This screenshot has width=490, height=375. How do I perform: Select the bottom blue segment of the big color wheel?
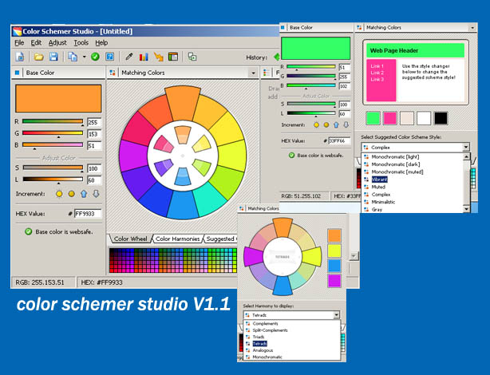(183, 205)
